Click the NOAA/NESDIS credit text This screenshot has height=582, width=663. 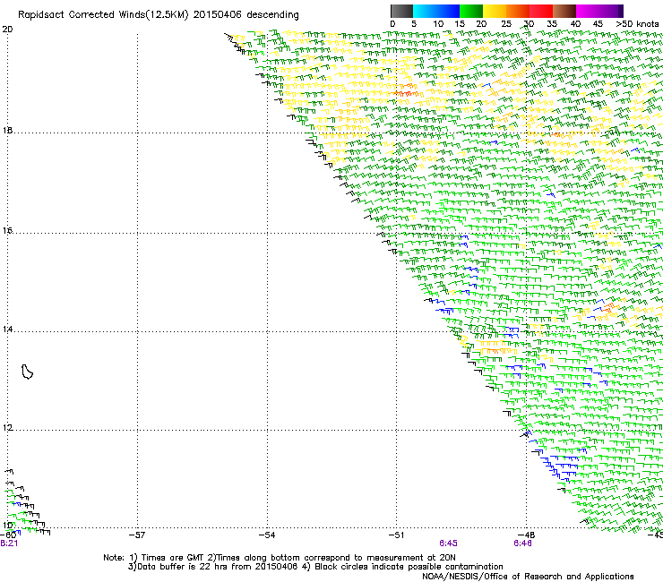coord(528,577)
